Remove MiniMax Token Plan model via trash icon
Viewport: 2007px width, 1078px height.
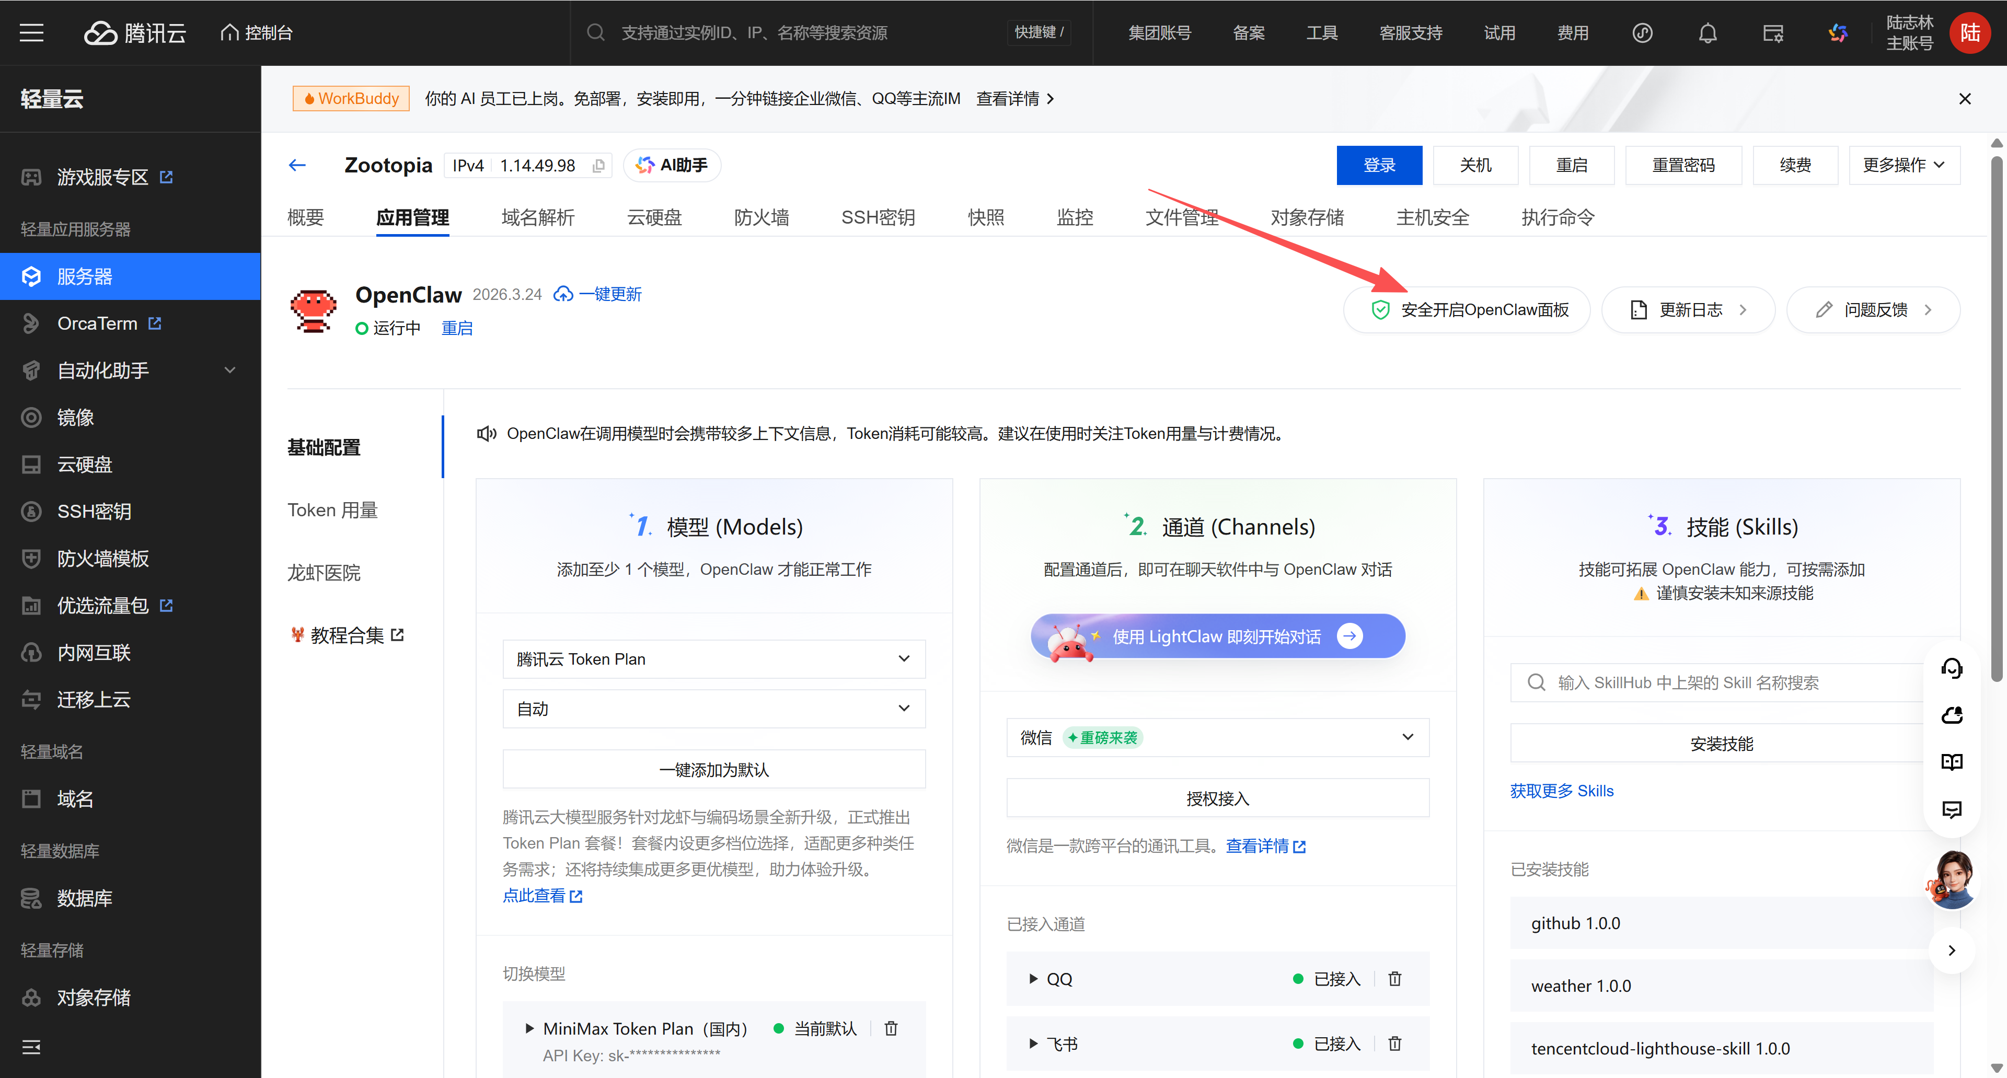coord(891,1029)
